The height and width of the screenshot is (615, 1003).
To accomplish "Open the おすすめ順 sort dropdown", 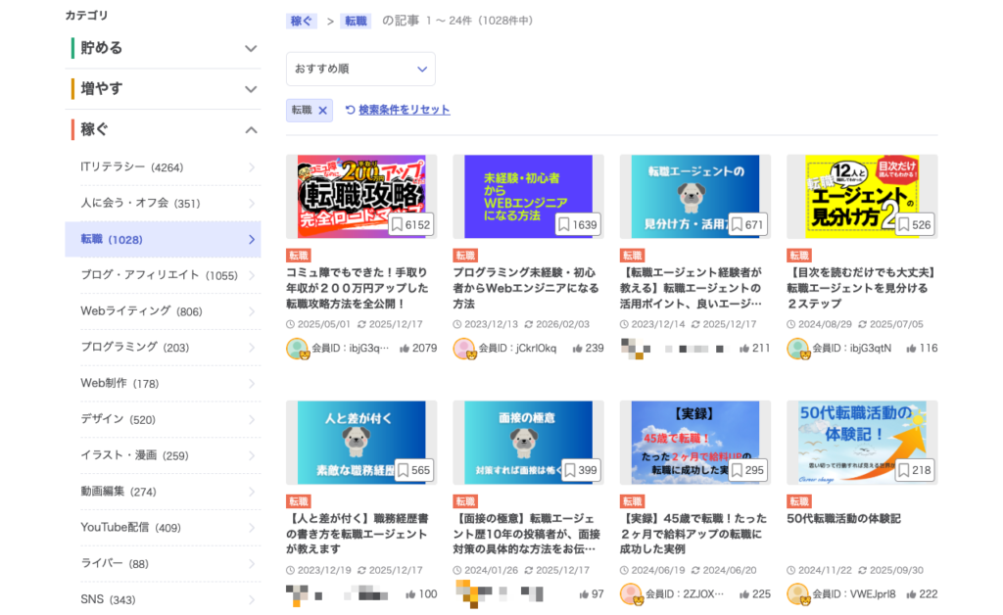I will click(360, 69).
